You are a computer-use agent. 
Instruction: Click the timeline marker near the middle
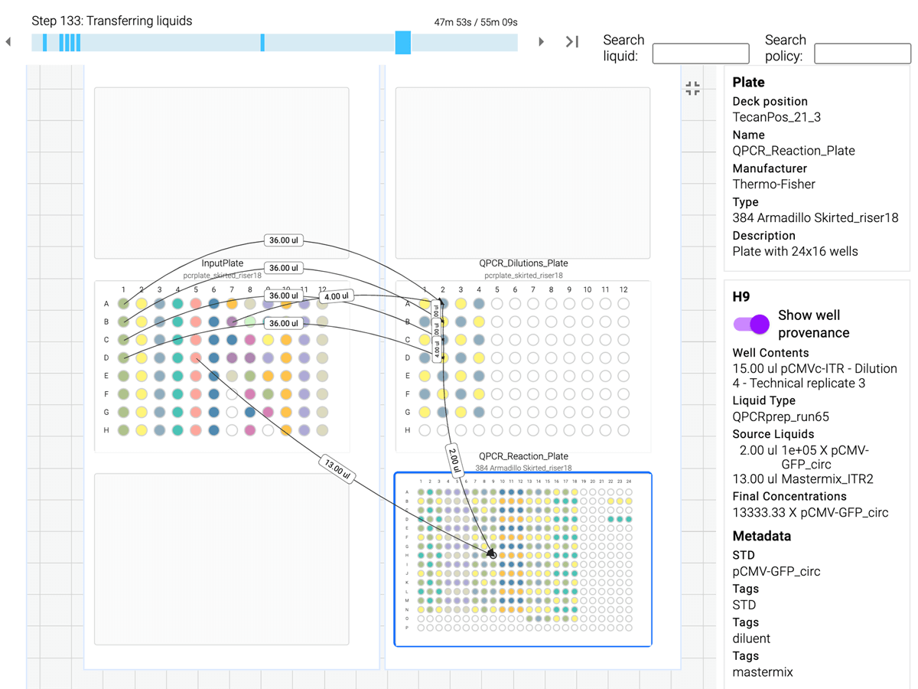coord(262,42)
